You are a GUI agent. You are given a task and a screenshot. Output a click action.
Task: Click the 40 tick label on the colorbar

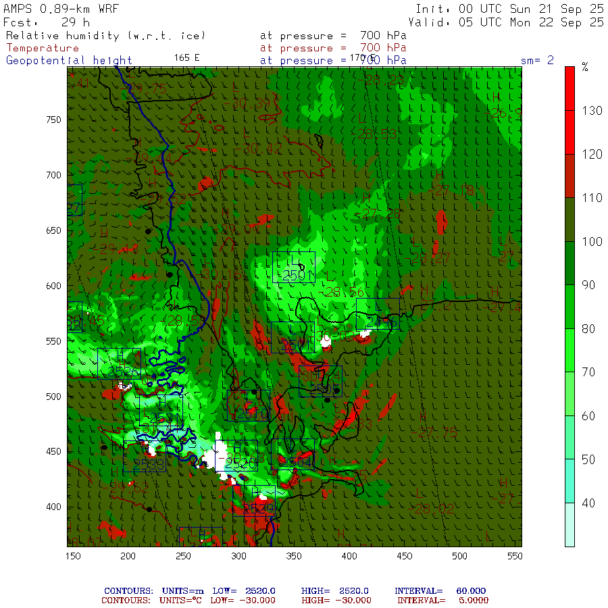coord(588,503)
